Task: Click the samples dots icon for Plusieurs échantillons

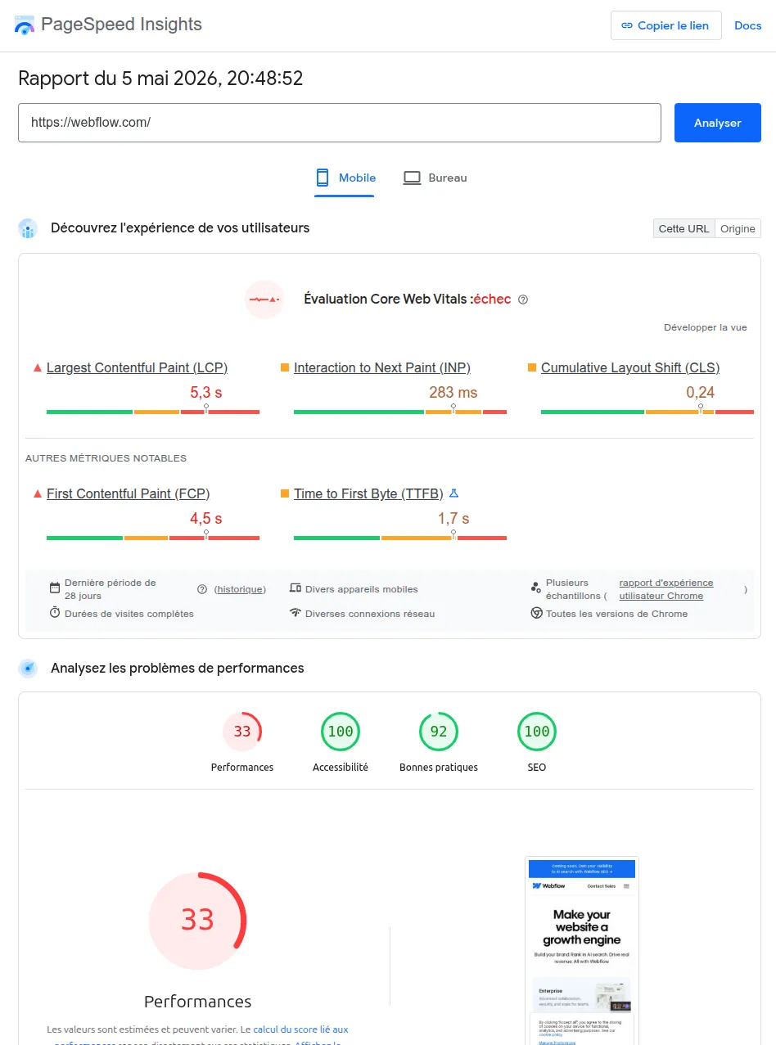Action: coord(536,588)
